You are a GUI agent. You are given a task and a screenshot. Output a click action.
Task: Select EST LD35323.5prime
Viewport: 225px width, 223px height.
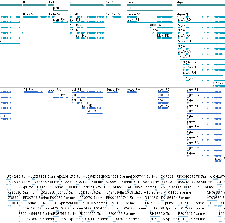coord(46,177)
